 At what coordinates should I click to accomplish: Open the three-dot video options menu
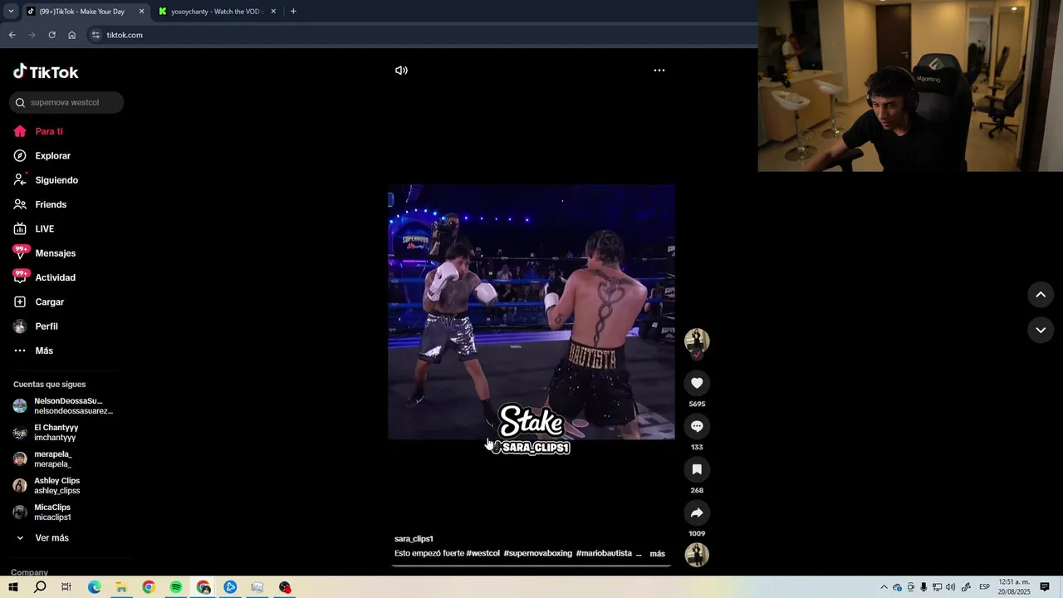659,71
